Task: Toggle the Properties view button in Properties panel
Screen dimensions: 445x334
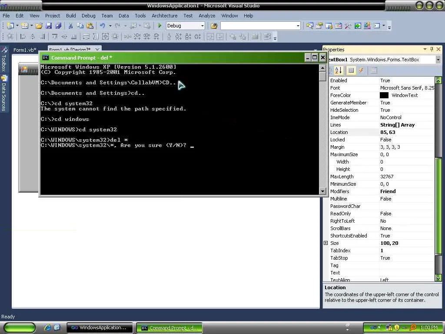Action: [351, 70]
